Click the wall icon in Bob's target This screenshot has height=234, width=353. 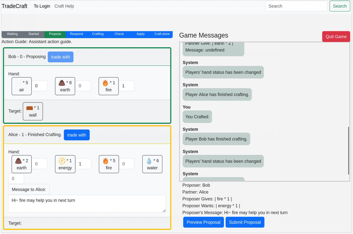point(33,111)
